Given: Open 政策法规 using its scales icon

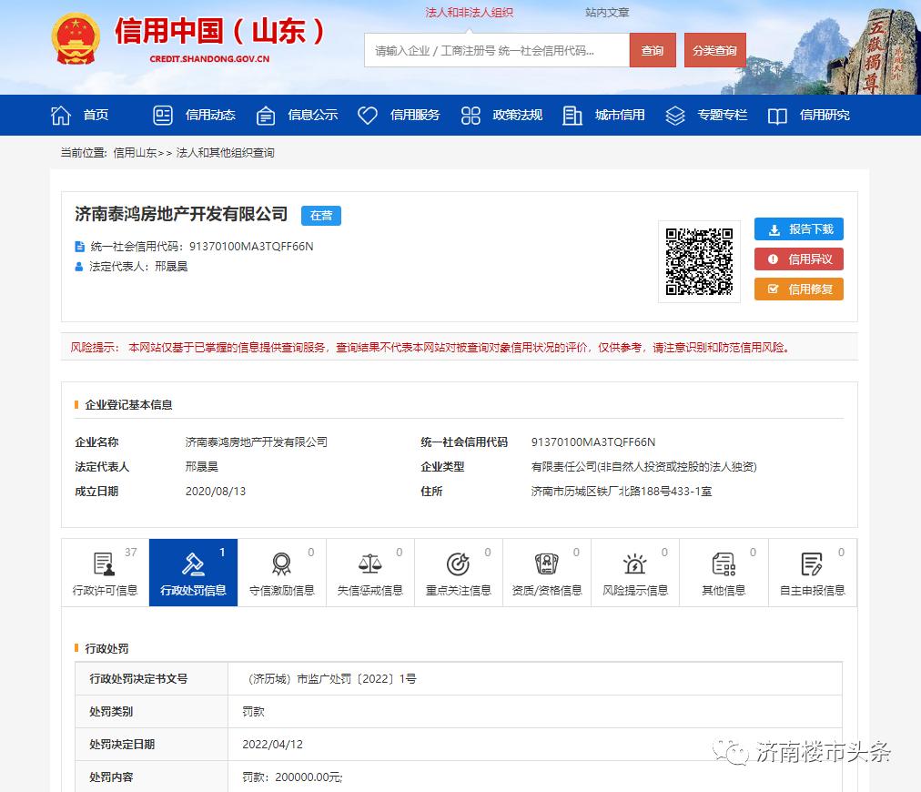Looking at the screenshot, I should pyautogui.click(x=471, y=115).
